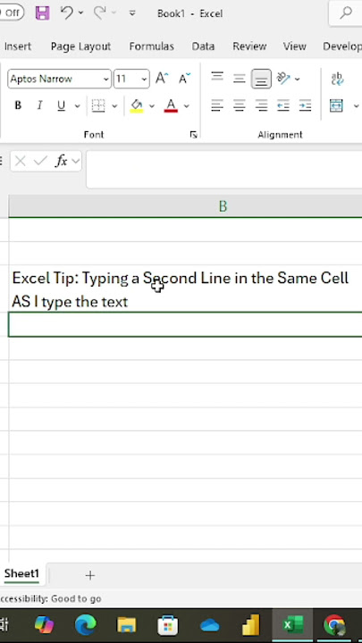Switch to the Page Layout tab
Screen dimensions: 362x643
80,46
